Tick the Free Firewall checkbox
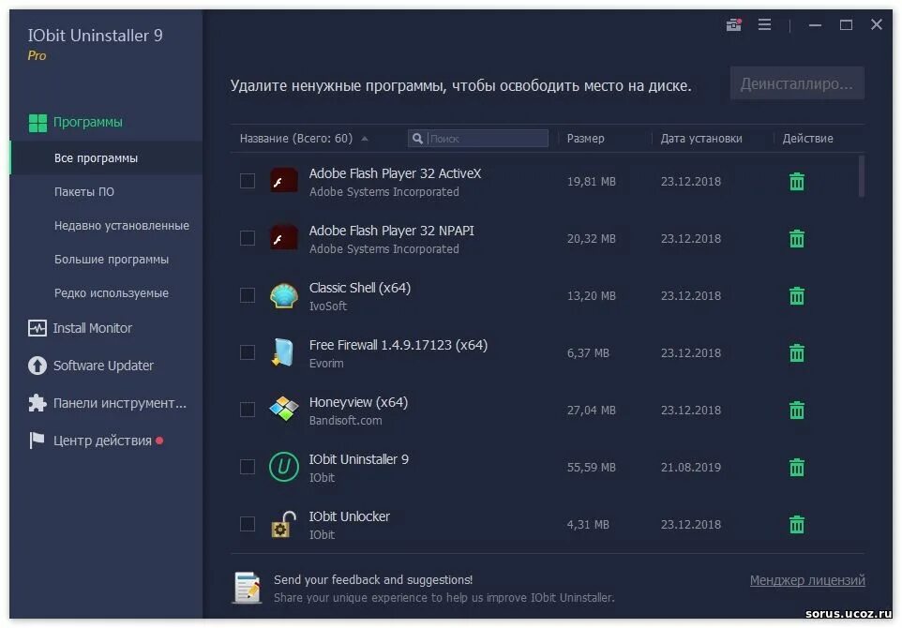This screenshot has height=628, width=902. tap(248, 351)
